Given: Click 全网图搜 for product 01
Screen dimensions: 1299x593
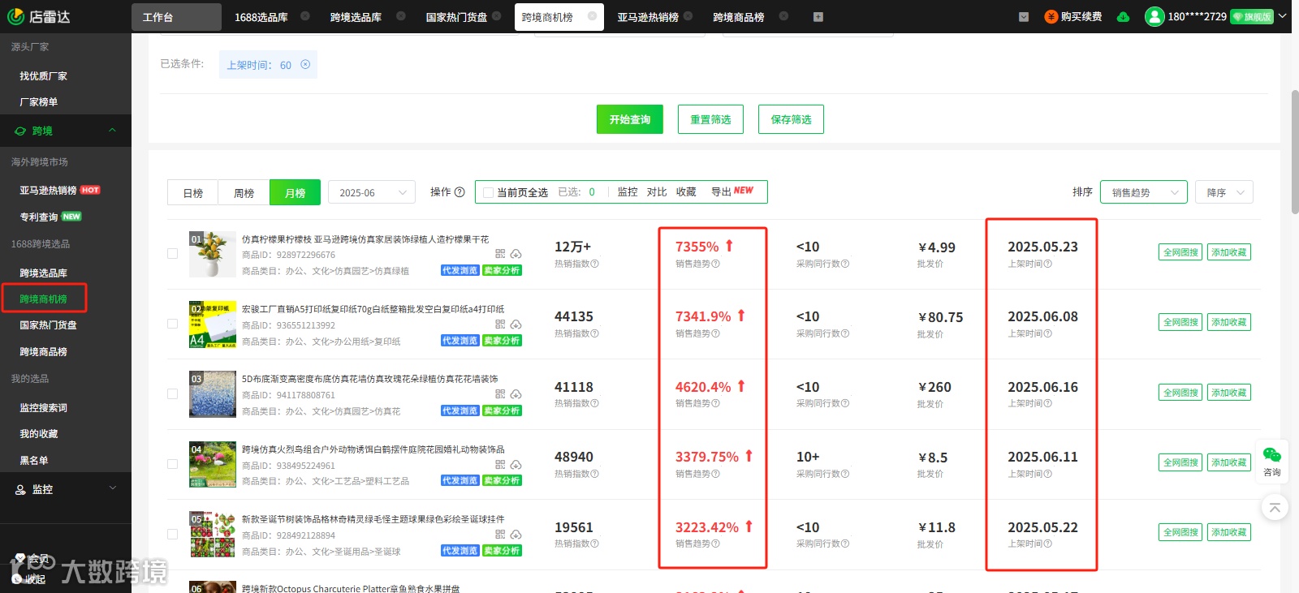Looking at the screenshot, I should tap(1180, 252).
